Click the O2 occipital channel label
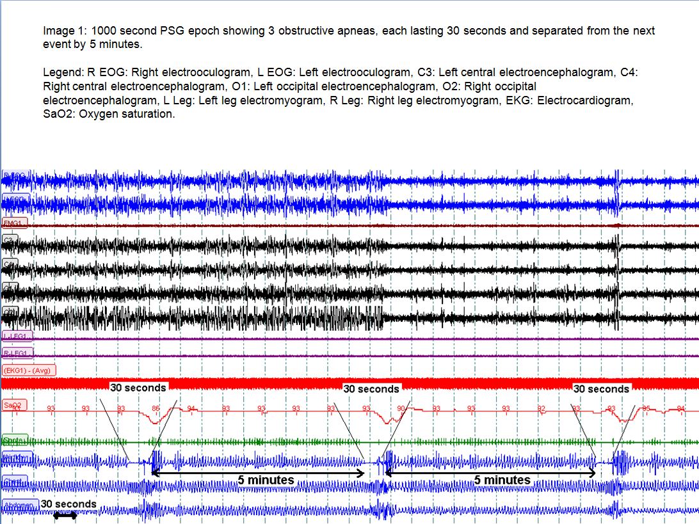The image size is (699, 524). coord(10,312)
